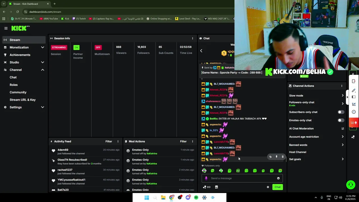Open Level Devil bookmark
The image size is (359, 202).
click(188, 19)
